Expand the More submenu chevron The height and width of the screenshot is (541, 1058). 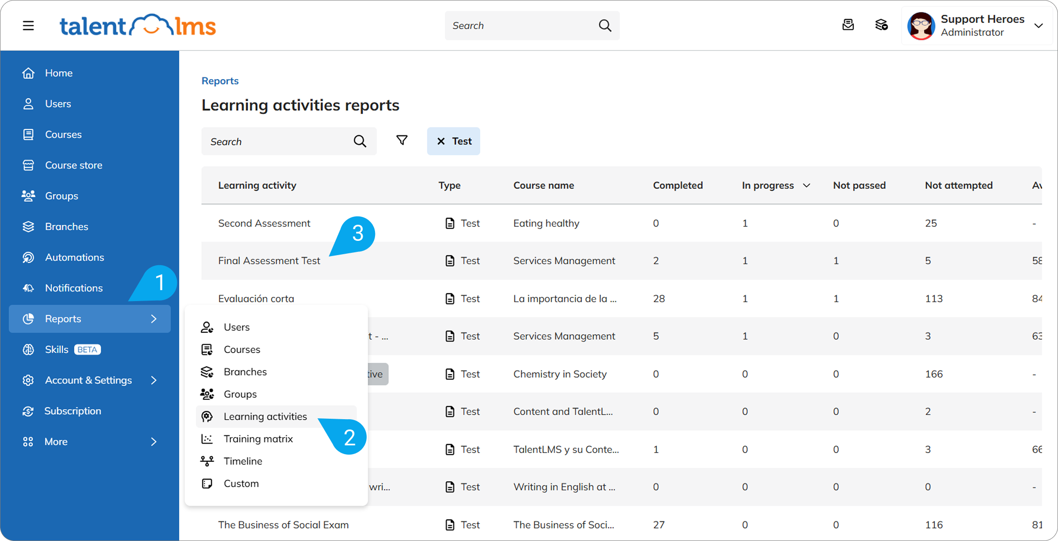coord(154,442)
